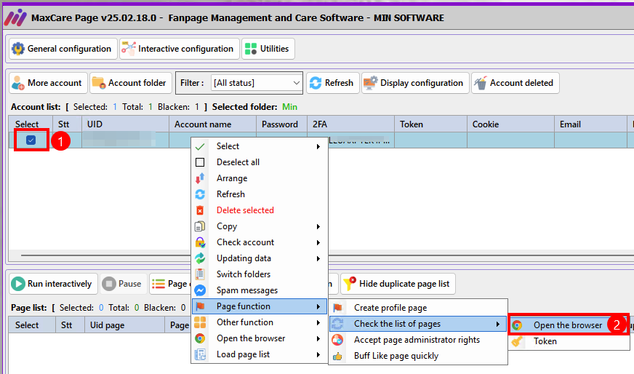Select Token in pages submenu
This screenshot has height=374, width=634.
pos(569,341)
